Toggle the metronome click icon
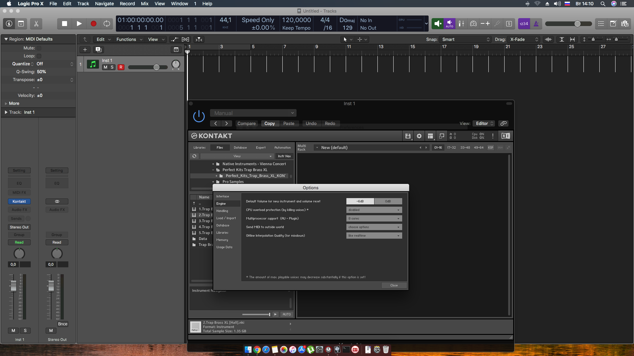 tap(536, 23)
